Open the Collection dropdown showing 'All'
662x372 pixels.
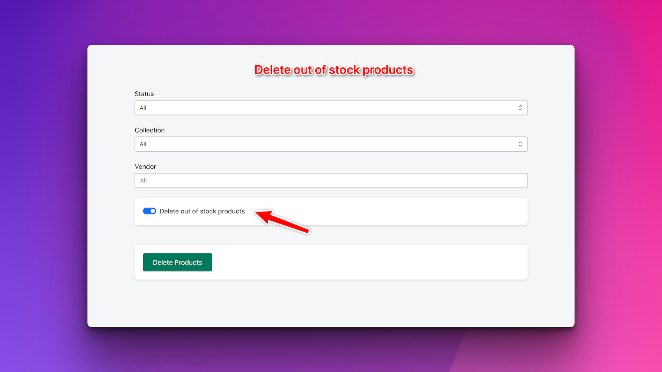(x=331, y=144)
